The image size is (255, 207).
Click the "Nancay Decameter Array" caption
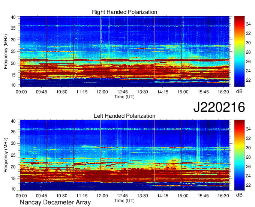[x=55, y=202]
